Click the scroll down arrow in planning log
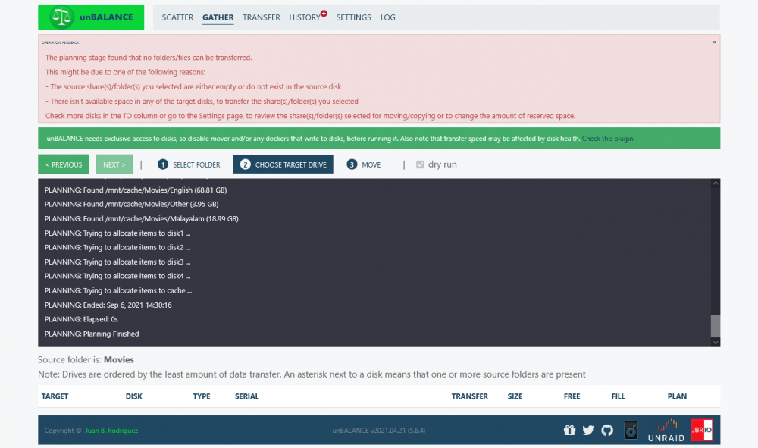This screenshot has height=448, width=758. coord(716,342)
